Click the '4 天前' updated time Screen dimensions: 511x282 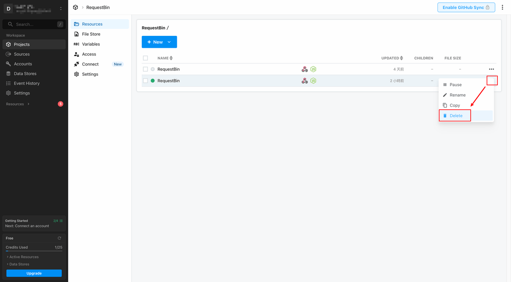pos(398,69)
